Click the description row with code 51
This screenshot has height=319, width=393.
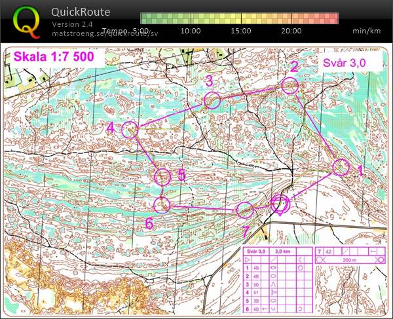tap(278, 292)
